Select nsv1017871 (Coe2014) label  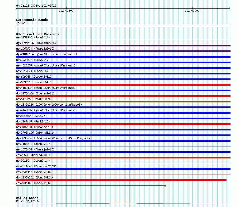click(x=32, y=71)
